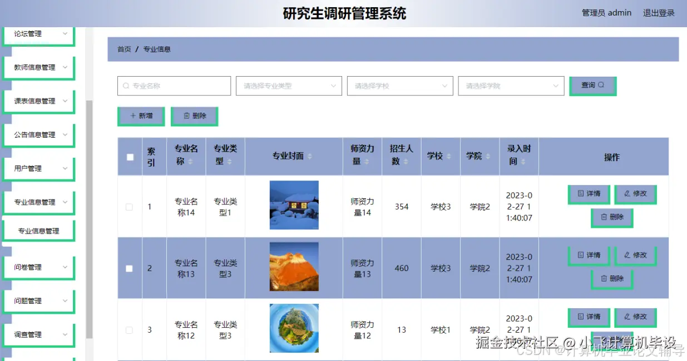
Task: Click the 招生人数 value 460
Action: click(402, 268)
